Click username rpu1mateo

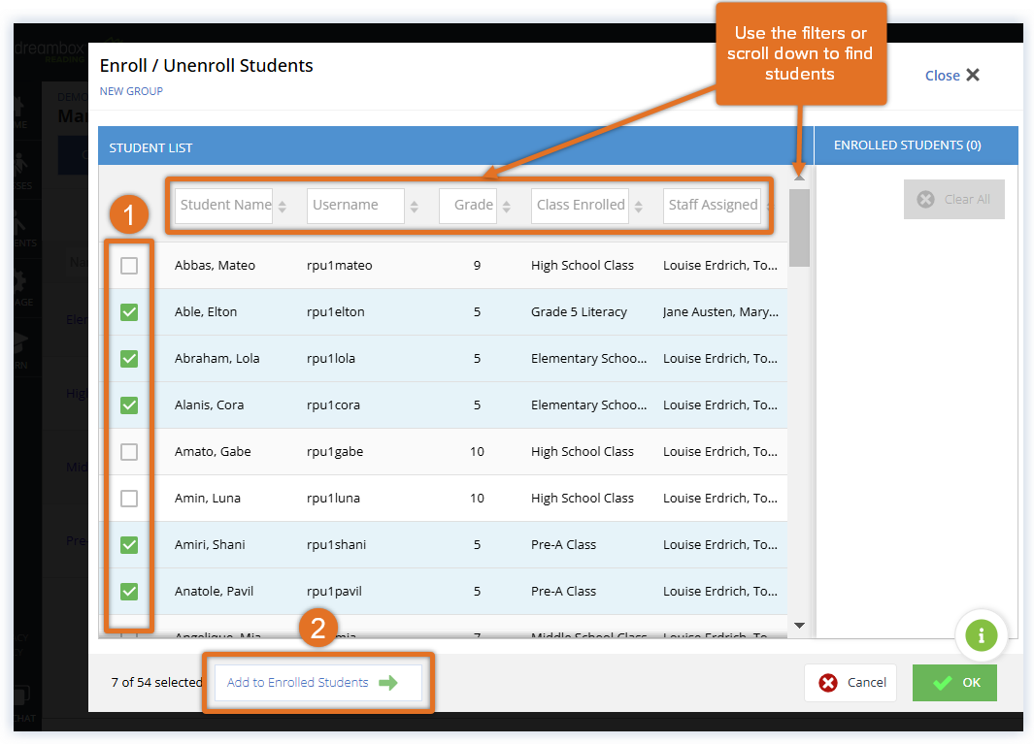point(340,266)
